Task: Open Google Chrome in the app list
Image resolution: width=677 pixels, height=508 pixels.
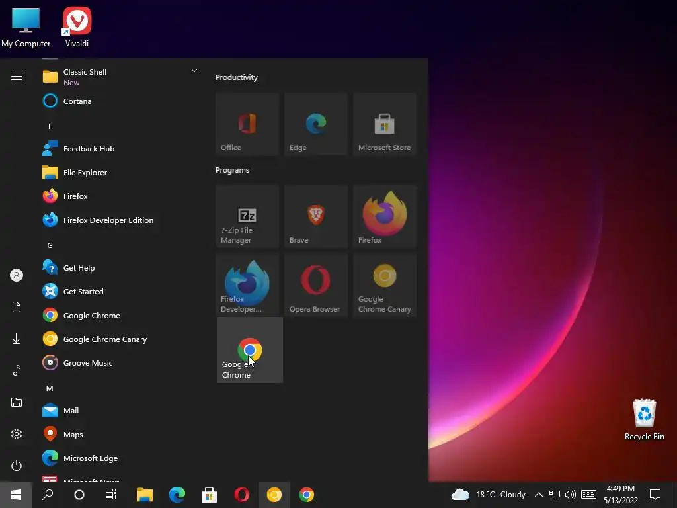Action: 120,316
